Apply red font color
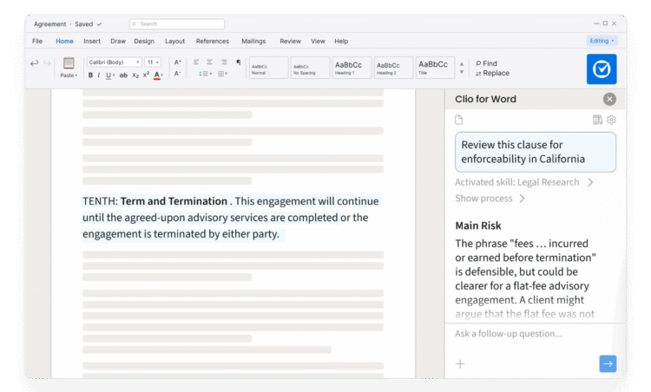Viewport: 651px width, 392px height. coord(157,75)
